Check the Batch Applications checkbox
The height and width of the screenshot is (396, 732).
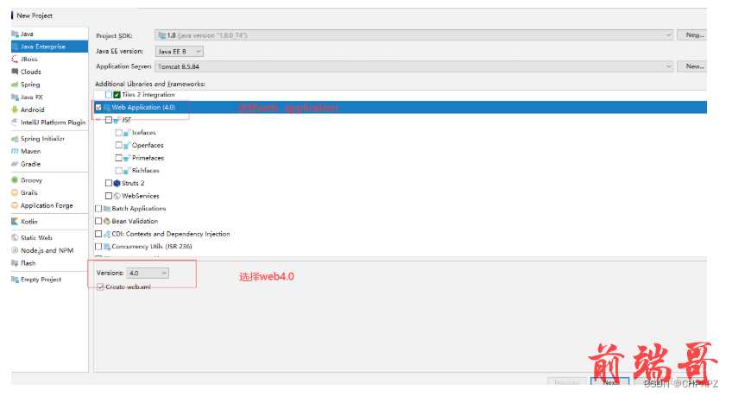98,209
